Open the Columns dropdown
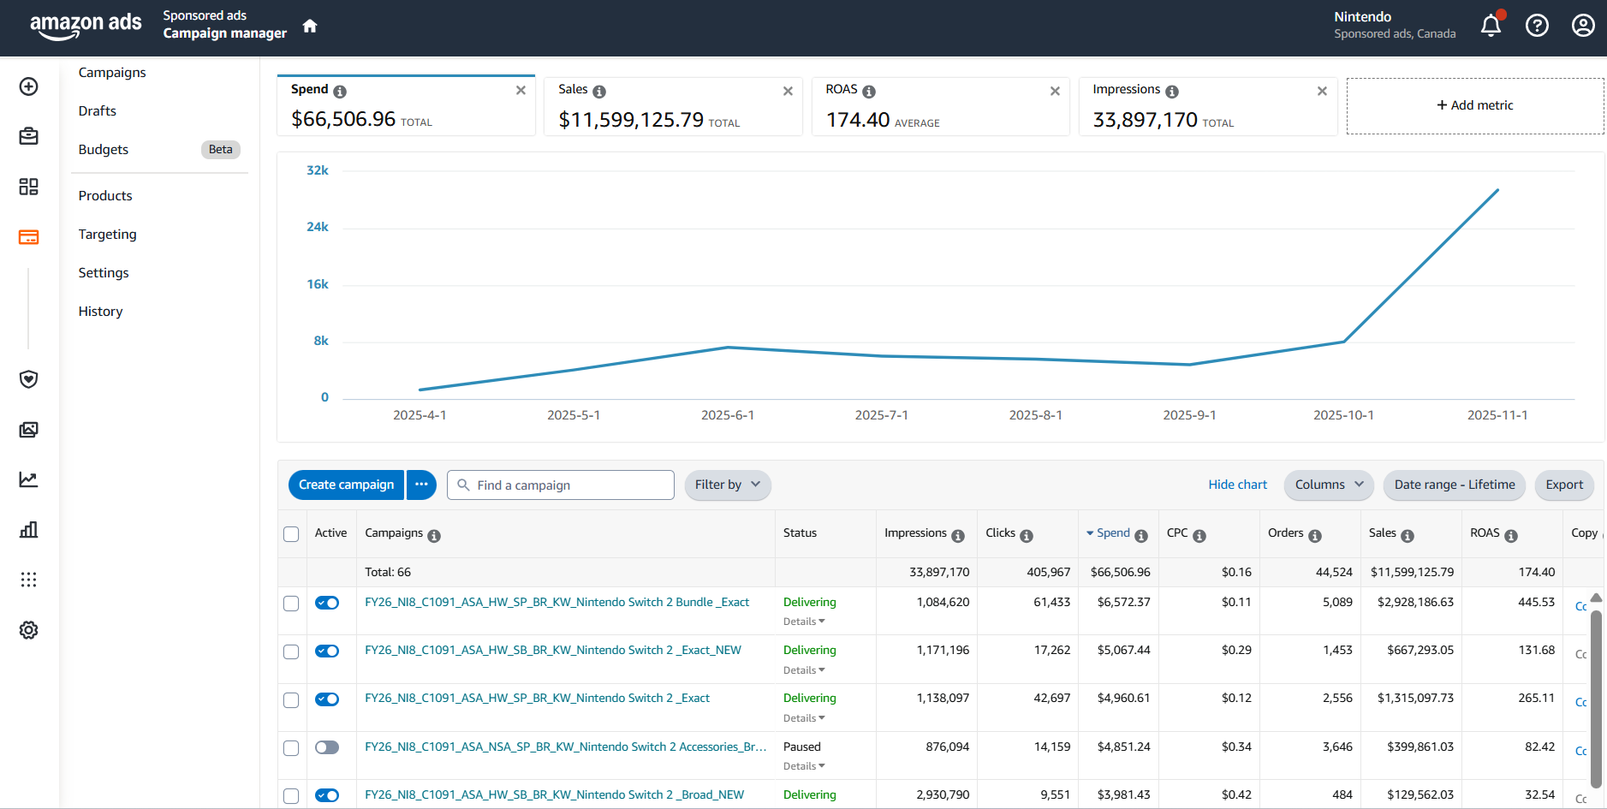The image size is (1607, 809). coord(1328,485)
